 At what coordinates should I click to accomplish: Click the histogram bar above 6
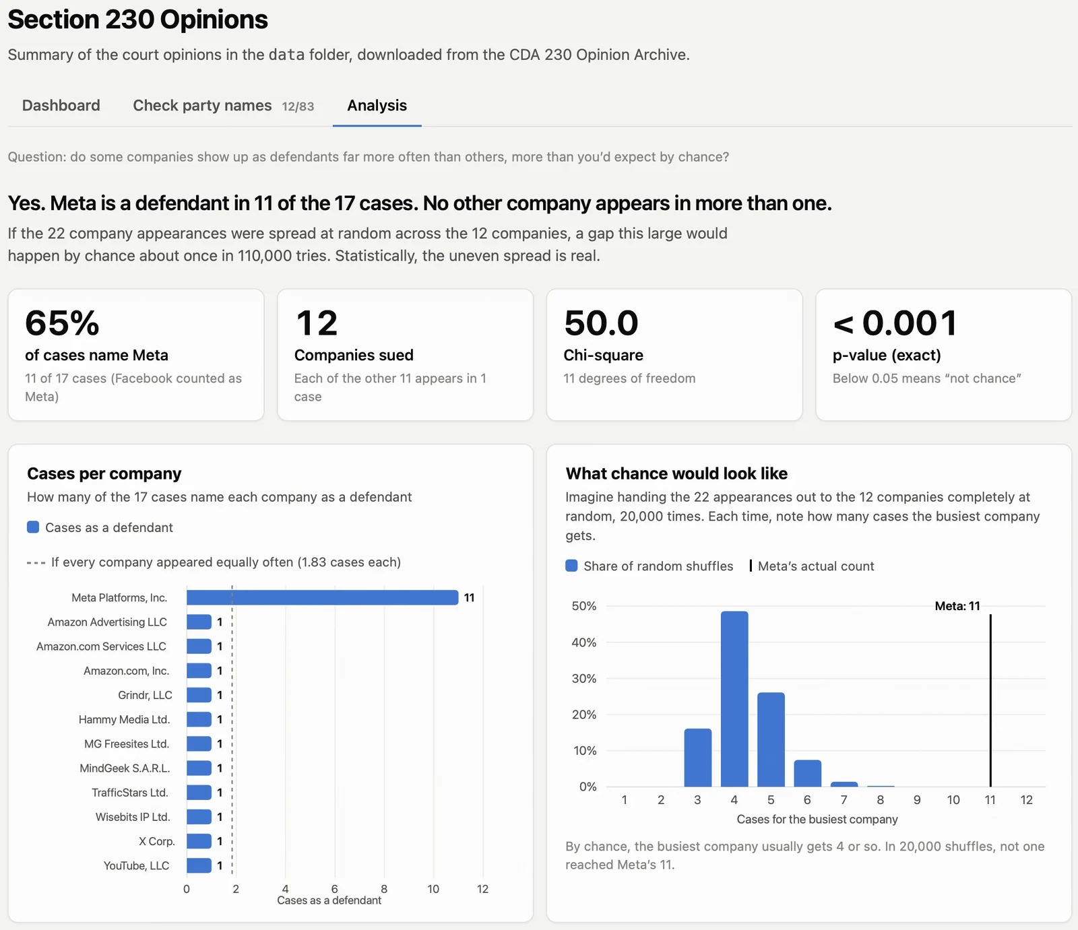808,773
